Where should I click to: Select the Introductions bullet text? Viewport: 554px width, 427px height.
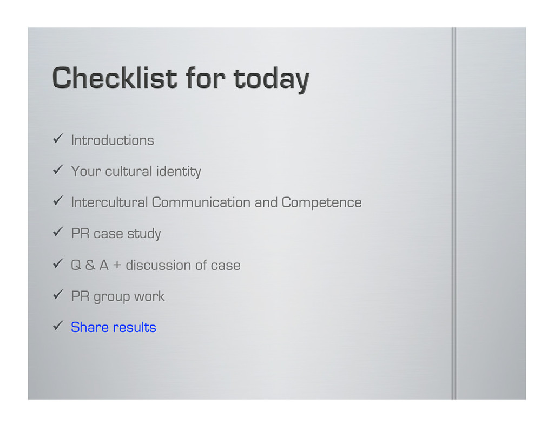pyautogui.click(x=113, y=140)
